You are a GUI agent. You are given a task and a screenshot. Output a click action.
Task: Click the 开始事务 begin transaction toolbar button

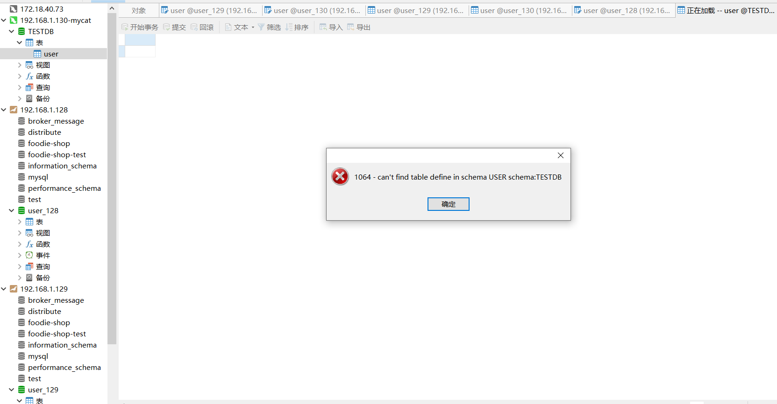point(140,27)
